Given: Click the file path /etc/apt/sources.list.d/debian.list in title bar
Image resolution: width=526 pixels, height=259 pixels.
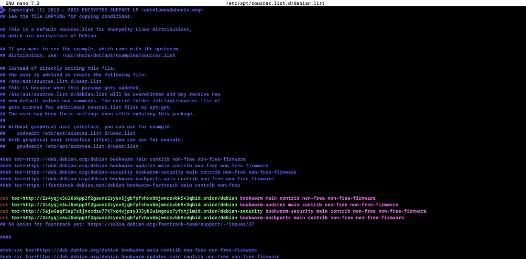Looking at the screenshot, I should point(275,3).
